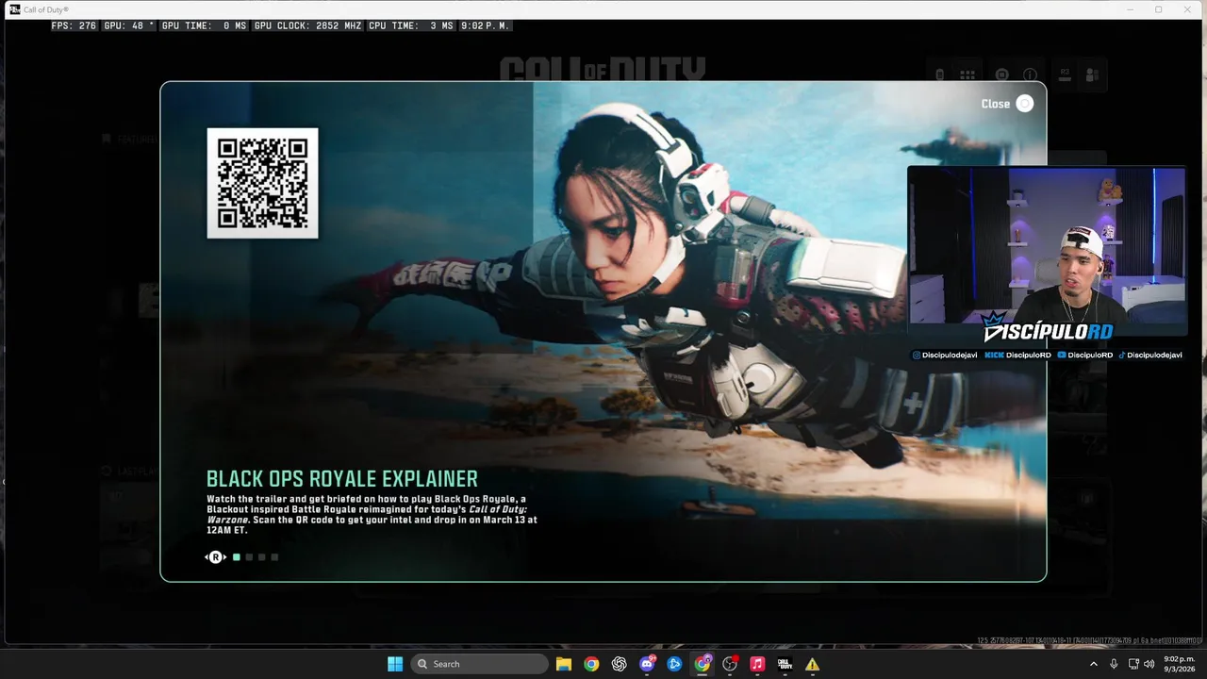Open the ChatGPT app in taskbar

(620, 664)
